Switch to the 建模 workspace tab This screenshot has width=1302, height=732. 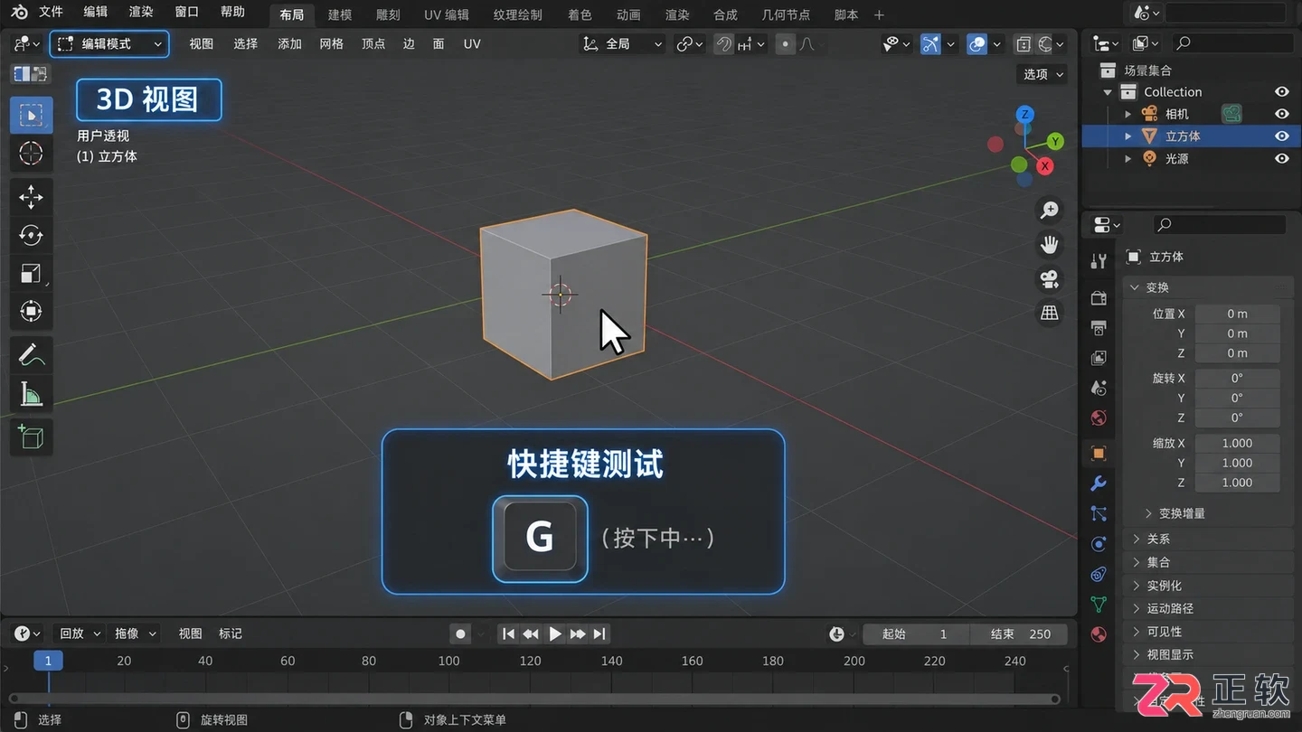tap(340, 14)
